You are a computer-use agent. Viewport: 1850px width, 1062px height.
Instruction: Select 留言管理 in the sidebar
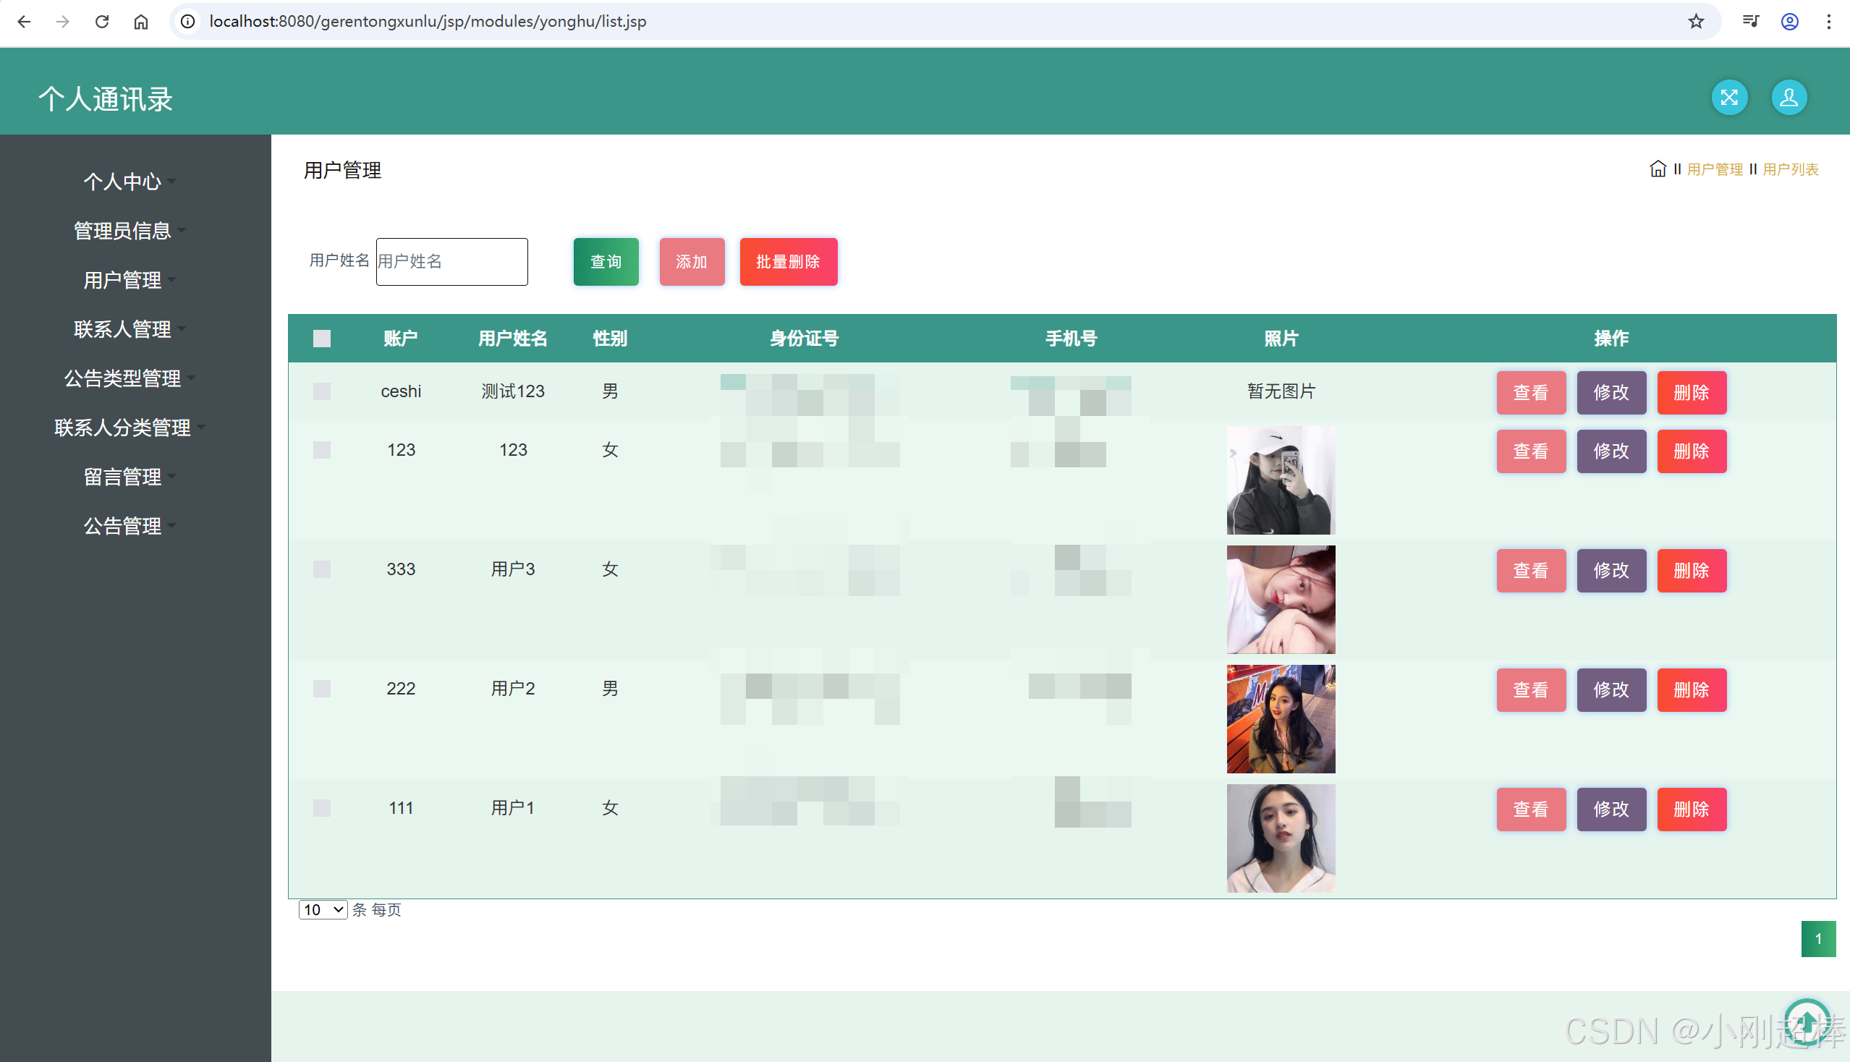point(122,477)
